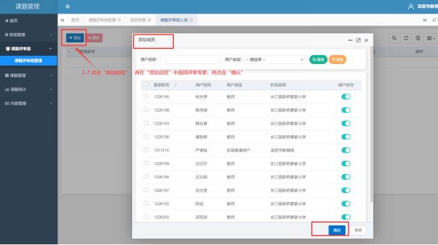Close the 课题评审组人员 tab via its circle icon
Screen dimensions: 438x245
point(191,20)
